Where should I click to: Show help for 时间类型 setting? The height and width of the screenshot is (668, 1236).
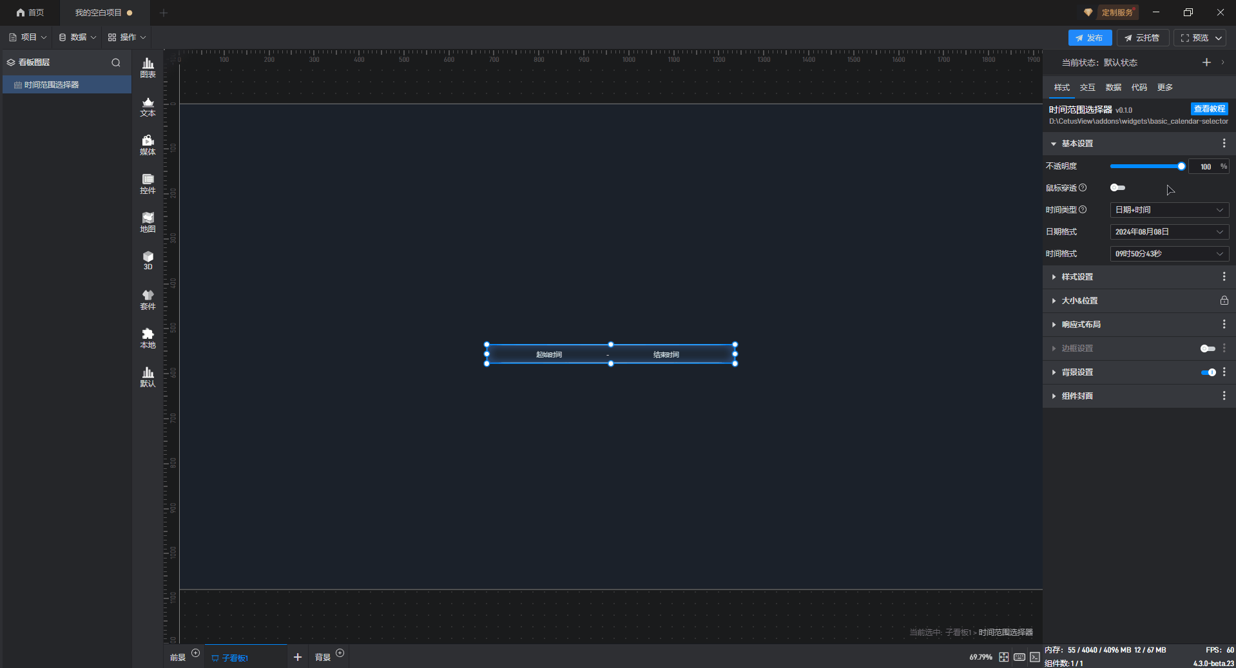[1083, 209]
